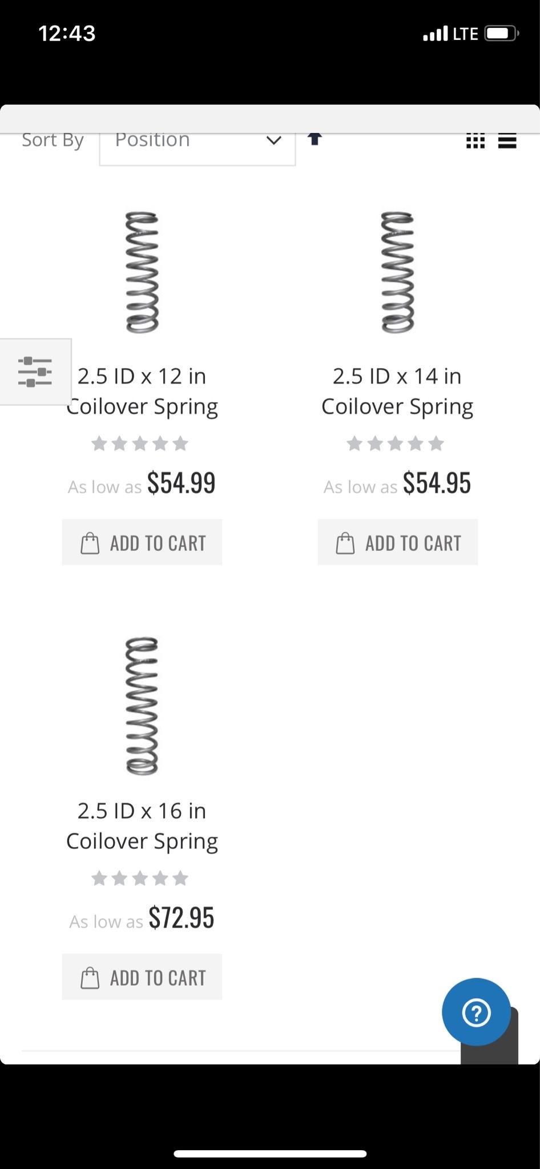Switch to grid view layout
The width and height of the screenshot is (540, 1169).
(475, 141)
